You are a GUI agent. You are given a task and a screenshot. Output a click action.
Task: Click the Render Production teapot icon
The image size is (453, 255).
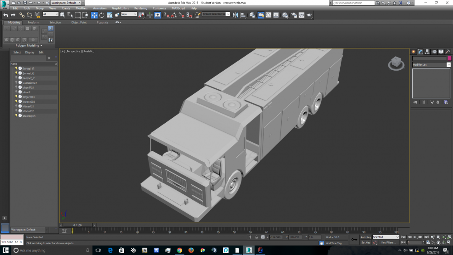[309, 15]
